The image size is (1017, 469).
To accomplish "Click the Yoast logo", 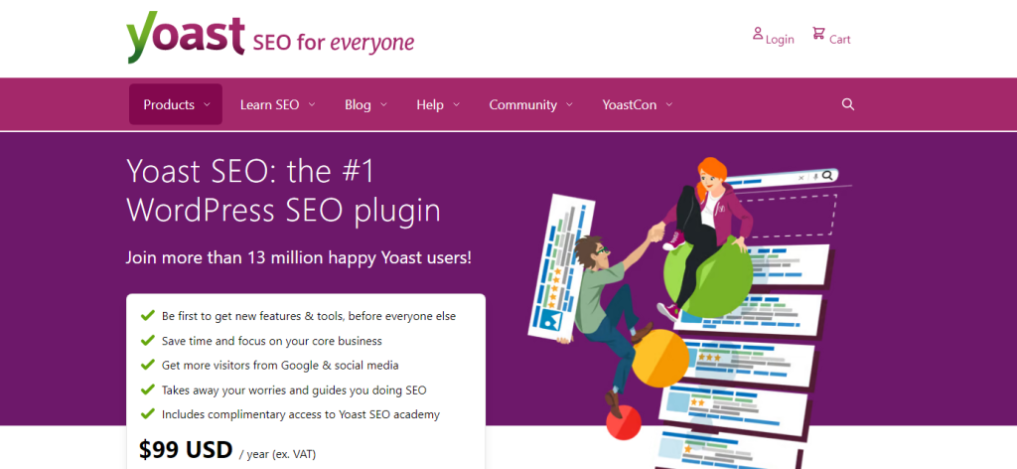I will pos(186,37).
